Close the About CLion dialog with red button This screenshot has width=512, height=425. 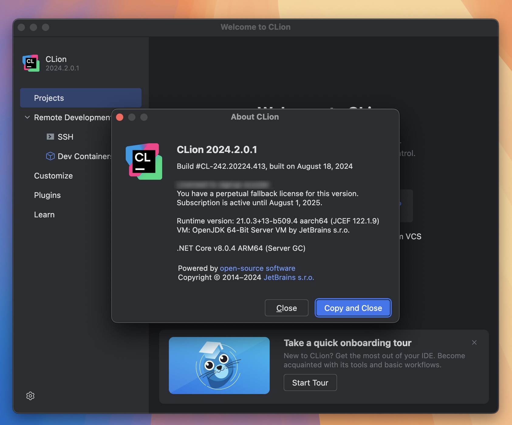click(120, 117)
